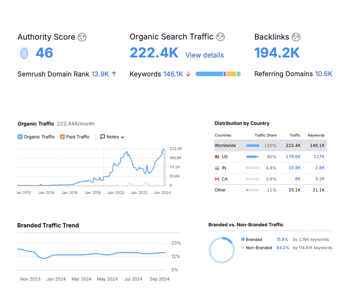Screen dimensions: 350x297
Task: Expand the Notes dropdown chevron
Action: 123,137
